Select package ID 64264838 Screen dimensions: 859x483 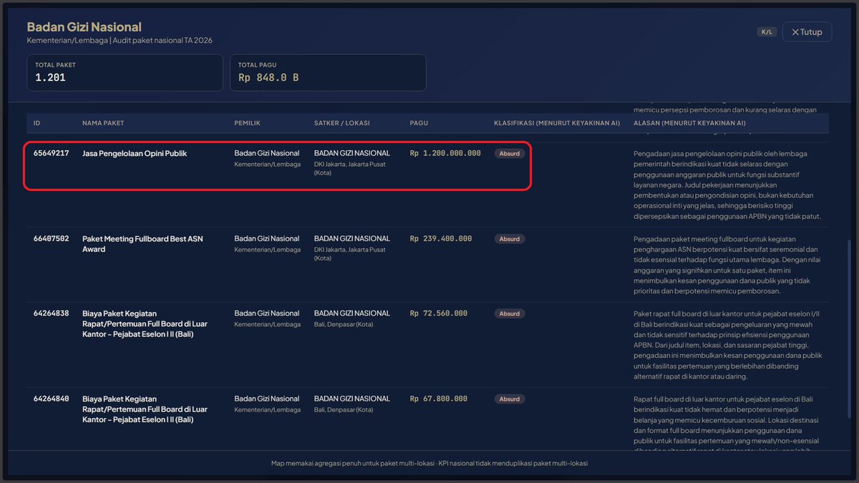click(52, 313)
